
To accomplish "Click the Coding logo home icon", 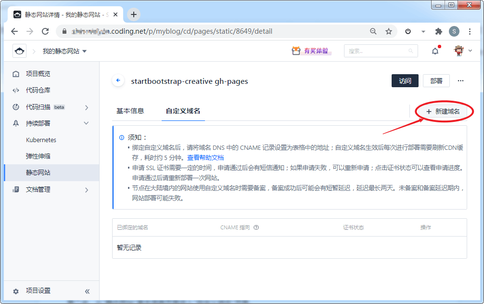I will [x=19, y=51].
